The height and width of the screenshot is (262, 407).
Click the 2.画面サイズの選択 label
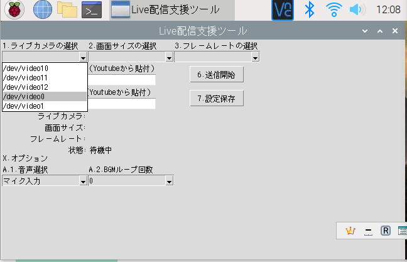(x=122, y=46)
